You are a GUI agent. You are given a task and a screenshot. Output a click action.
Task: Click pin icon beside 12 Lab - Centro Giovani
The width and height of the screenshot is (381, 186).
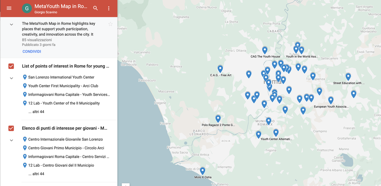tap(25, 165)
